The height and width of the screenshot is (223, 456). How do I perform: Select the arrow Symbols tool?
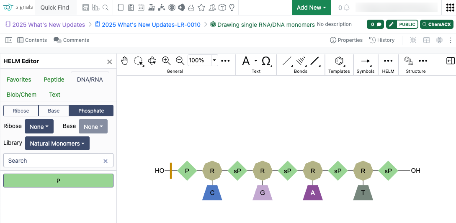tap(365, 61)
